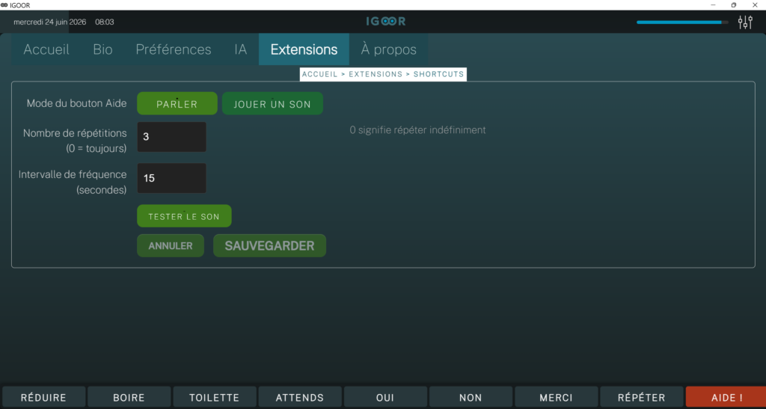Click the OUI shortcut button
Image resolution: width=766 pixels, height=409 pixels.
[385, 397]
